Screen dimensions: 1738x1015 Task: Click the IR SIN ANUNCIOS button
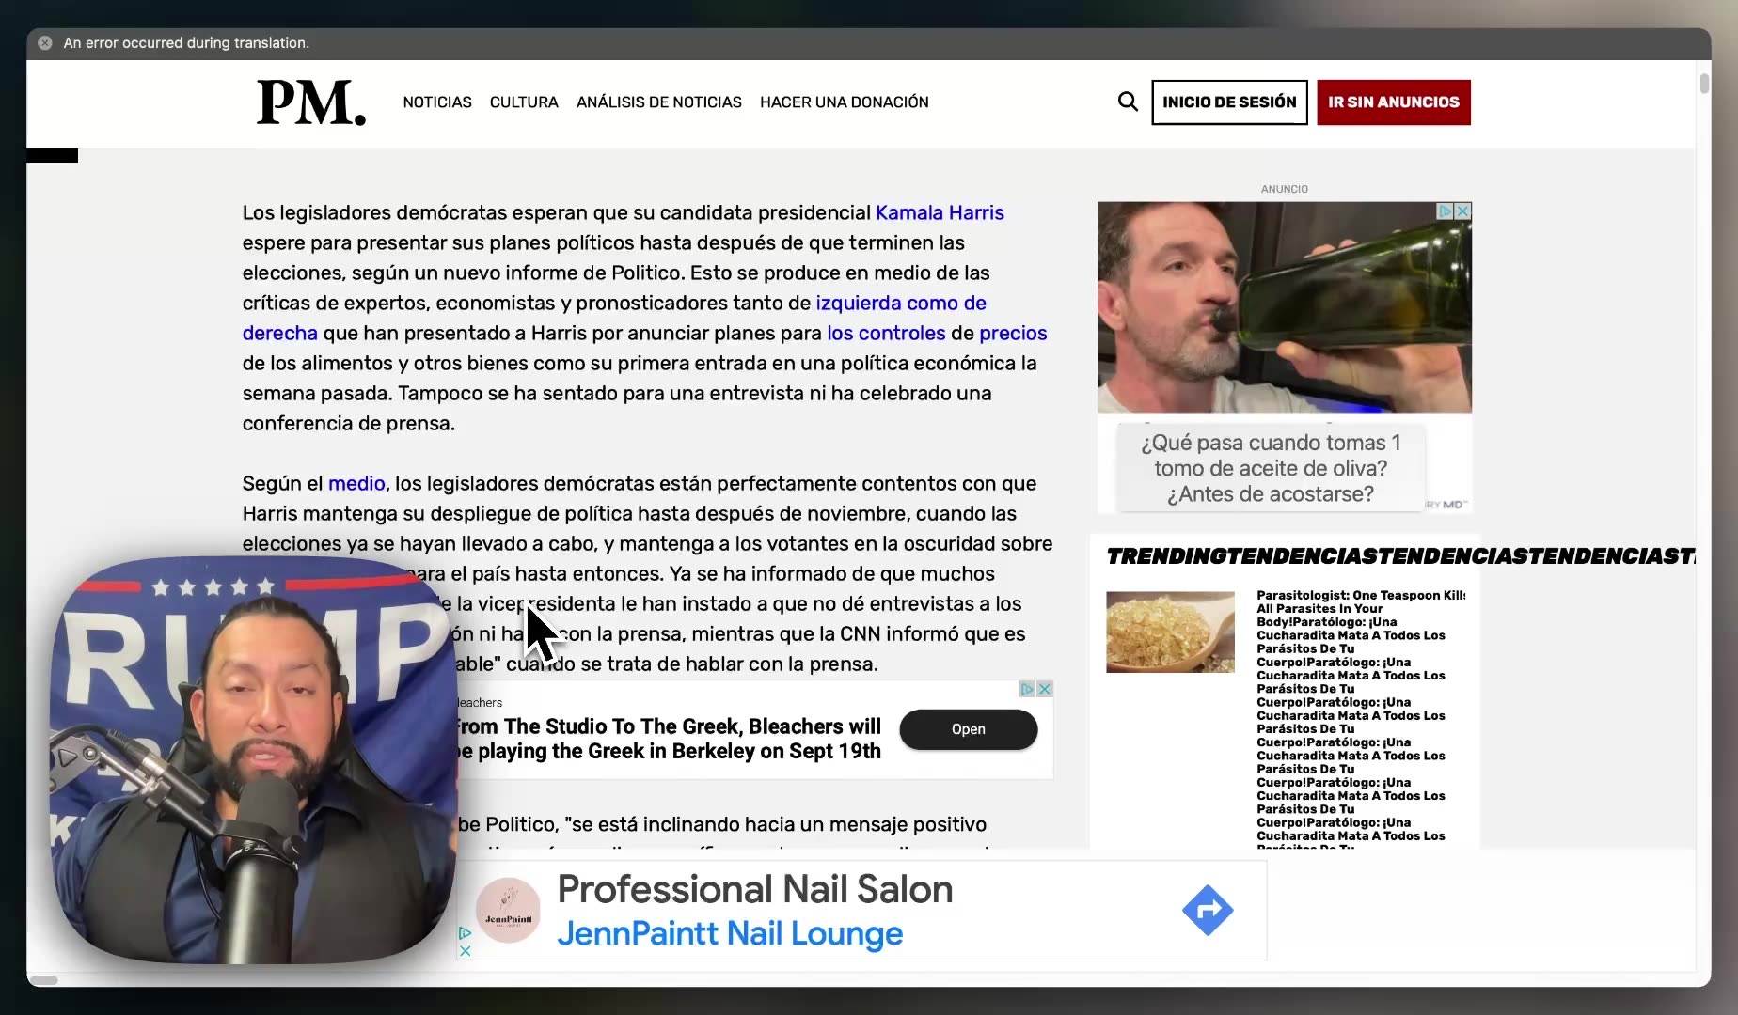click(1393, 102)
